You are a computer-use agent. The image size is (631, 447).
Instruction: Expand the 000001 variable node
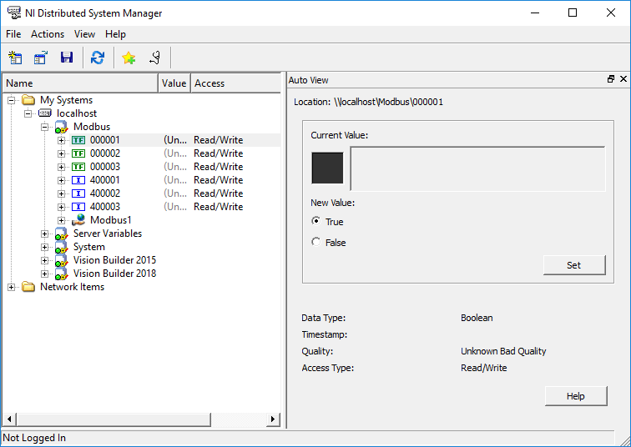point(61,140)
